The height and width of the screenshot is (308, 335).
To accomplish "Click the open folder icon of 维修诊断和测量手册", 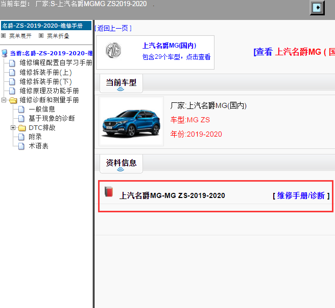I will (x=13, y=100).
